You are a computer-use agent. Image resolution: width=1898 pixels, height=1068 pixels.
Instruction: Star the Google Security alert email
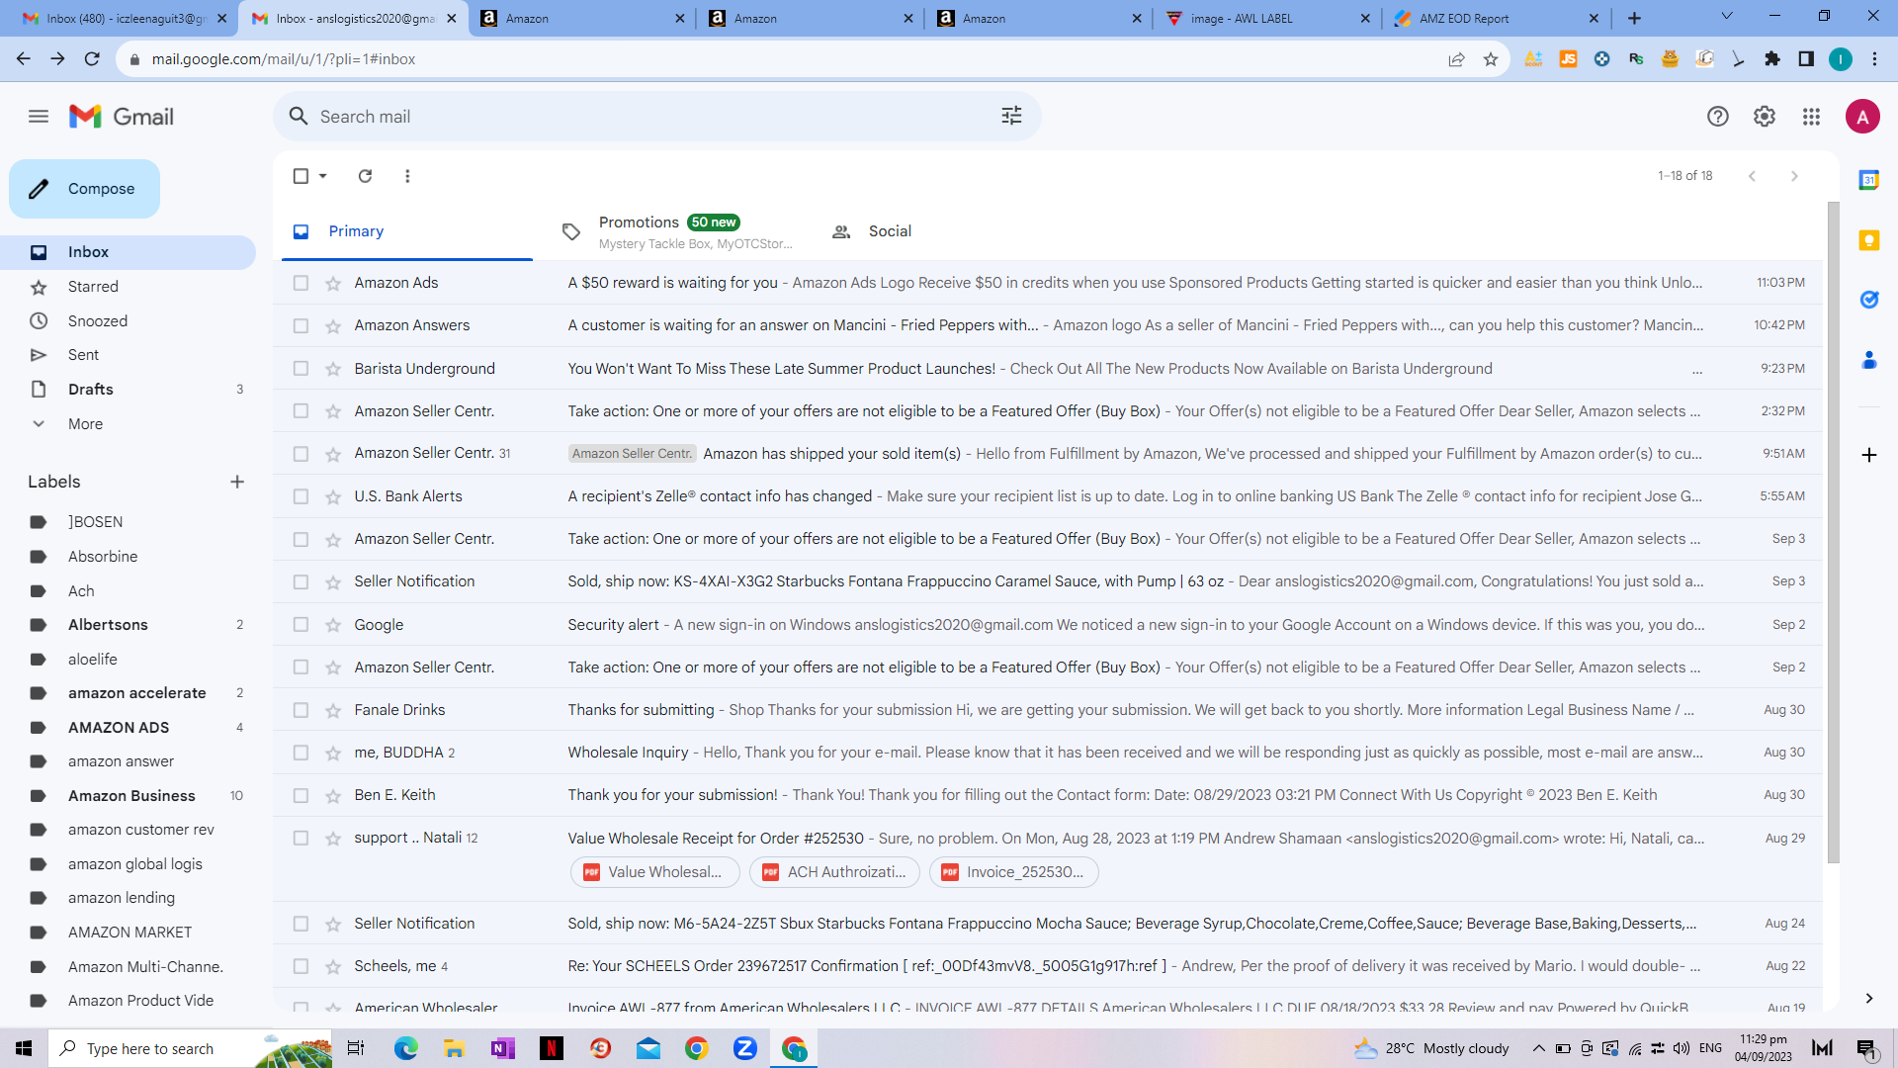point(333,626)
